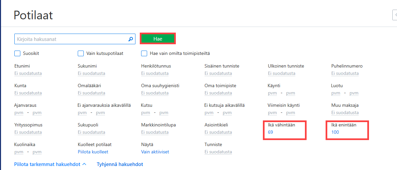Open the Sisäinen tunniste filter
Screen dimensions: 397x170
point(218,74)
